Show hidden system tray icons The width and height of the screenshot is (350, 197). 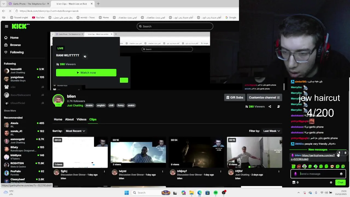(299, 193)
